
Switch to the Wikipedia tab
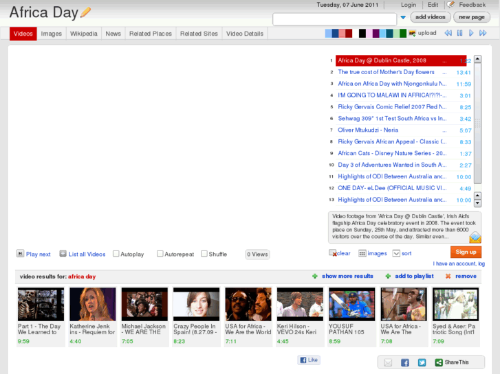[84, 34]
